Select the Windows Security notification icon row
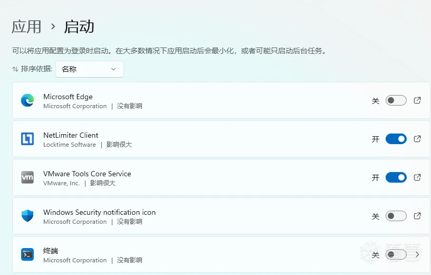 point(211,216)
